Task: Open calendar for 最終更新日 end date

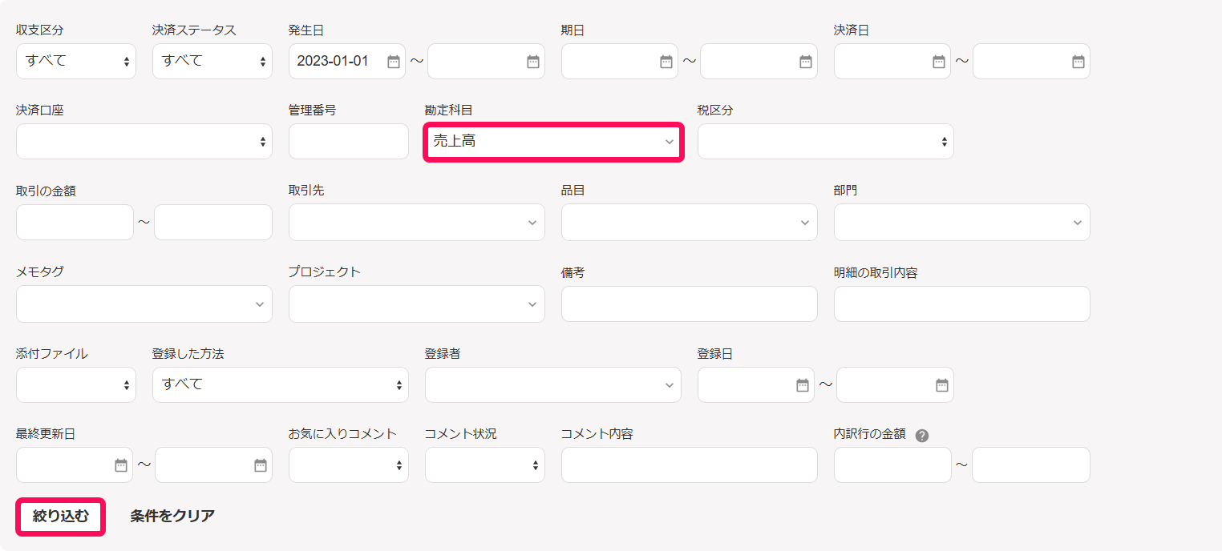Action: (261, 465)
